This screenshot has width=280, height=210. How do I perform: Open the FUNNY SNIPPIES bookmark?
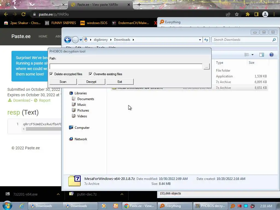[x=60, y=23]
